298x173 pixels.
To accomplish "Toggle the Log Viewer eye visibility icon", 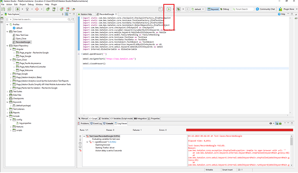I will 271,123.
